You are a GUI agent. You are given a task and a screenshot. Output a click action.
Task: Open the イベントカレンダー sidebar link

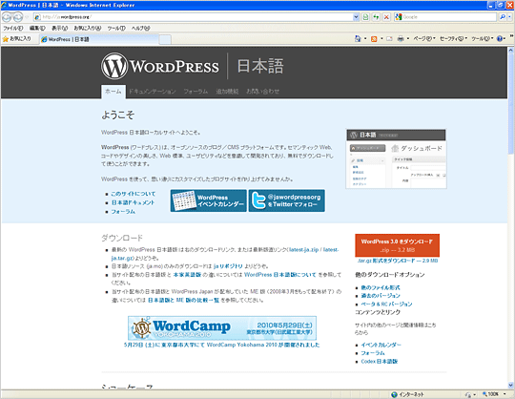coord(381,345)
